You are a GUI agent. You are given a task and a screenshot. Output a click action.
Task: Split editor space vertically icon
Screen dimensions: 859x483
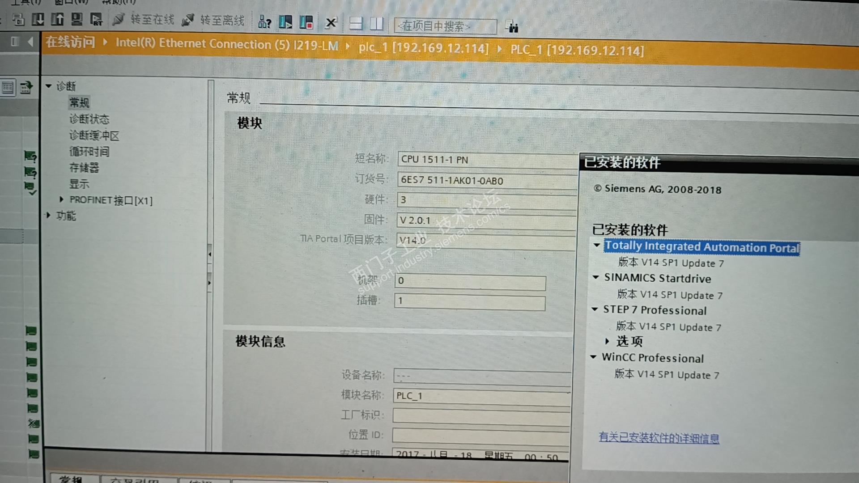(377, 23)
